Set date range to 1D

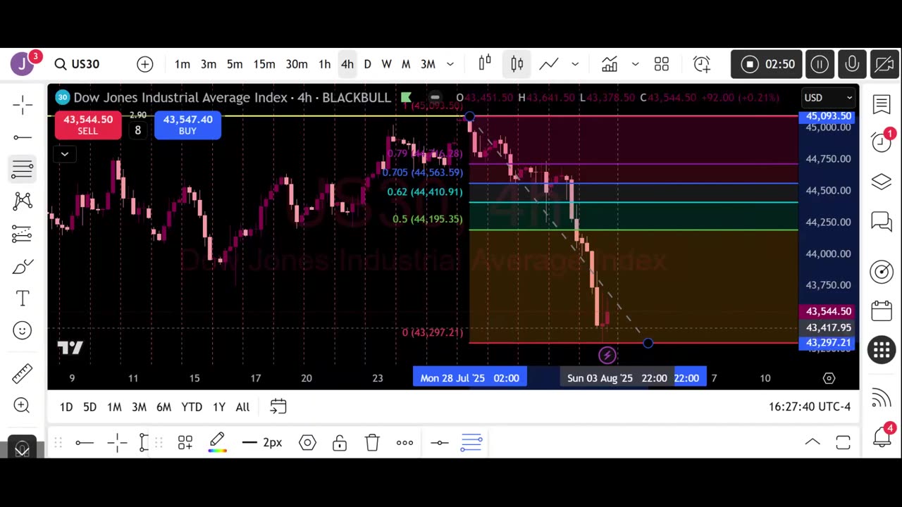click(x=66, y=407)
